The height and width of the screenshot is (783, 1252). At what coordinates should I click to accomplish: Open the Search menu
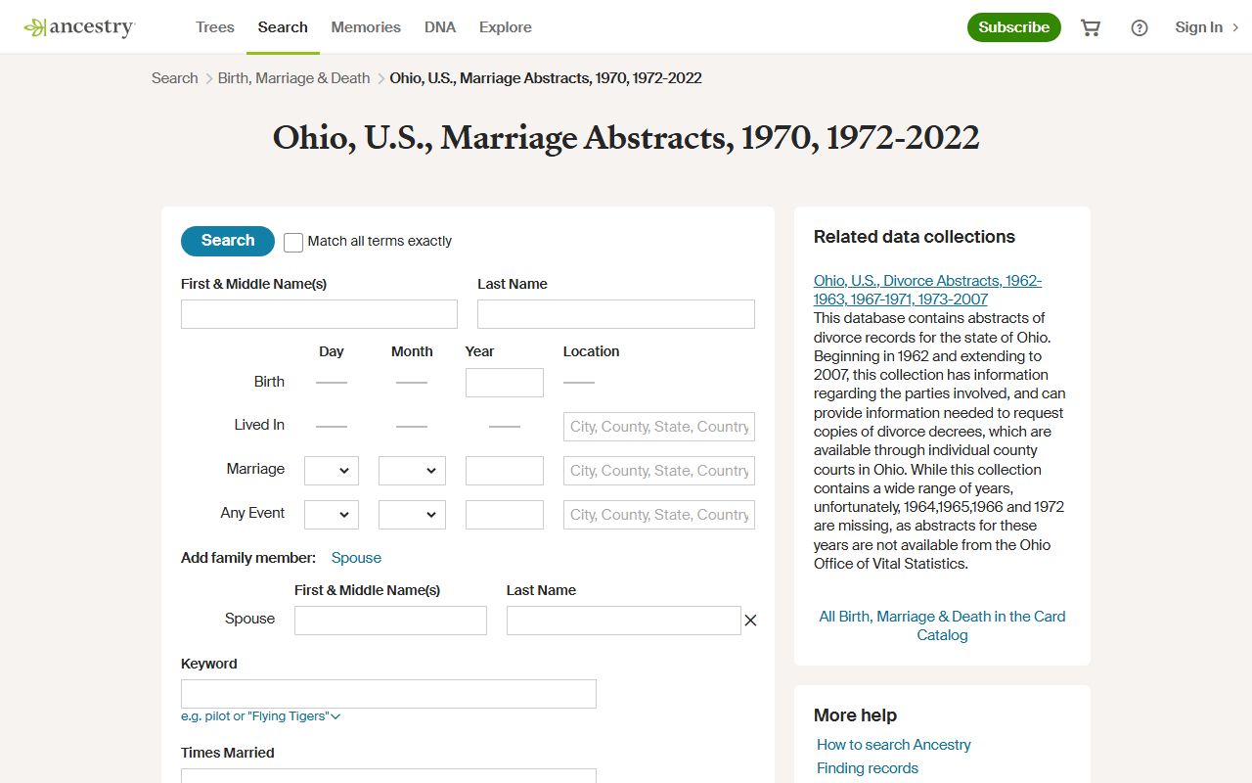(x=283, y=27)
